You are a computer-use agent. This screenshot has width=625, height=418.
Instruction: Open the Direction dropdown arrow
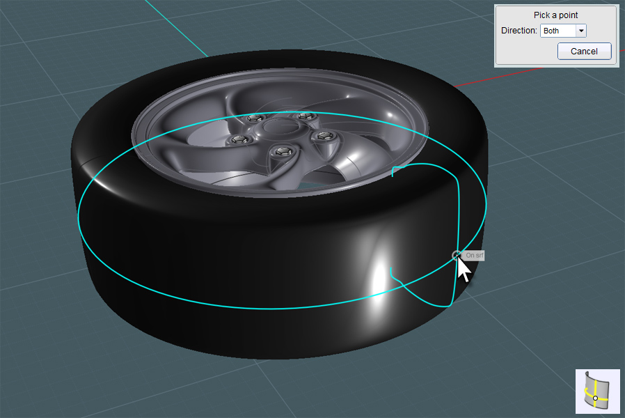(x=581, y=31)
